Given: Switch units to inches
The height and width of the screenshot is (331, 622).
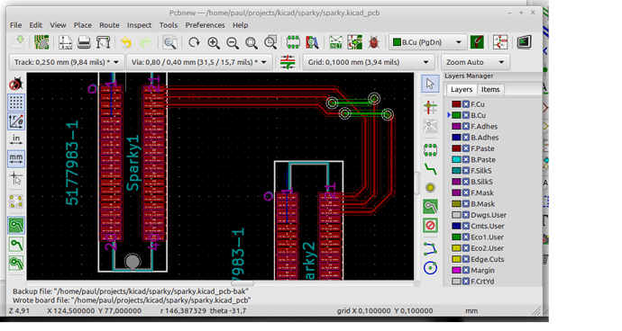Looking at the screenshot, I should 16,139.
